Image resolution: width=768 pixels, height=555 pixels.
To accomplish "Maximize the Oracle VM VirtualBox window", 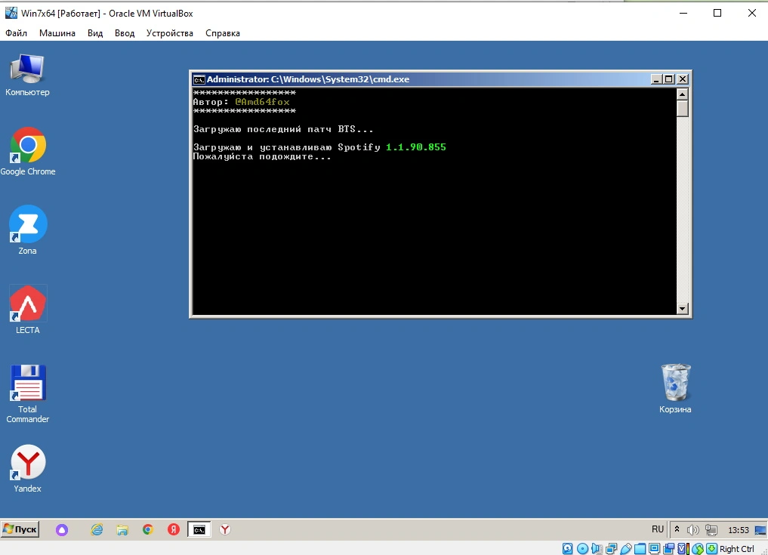I will tap(717, 14).
